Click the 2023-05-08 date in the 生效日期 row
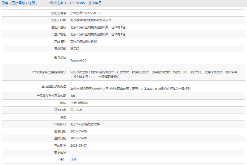The height and width of the screenshot is (165, 247). click(x=79, y=138)
